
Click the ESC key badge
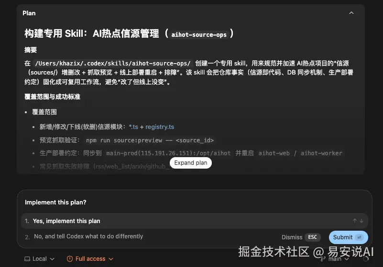pos(312,237)
